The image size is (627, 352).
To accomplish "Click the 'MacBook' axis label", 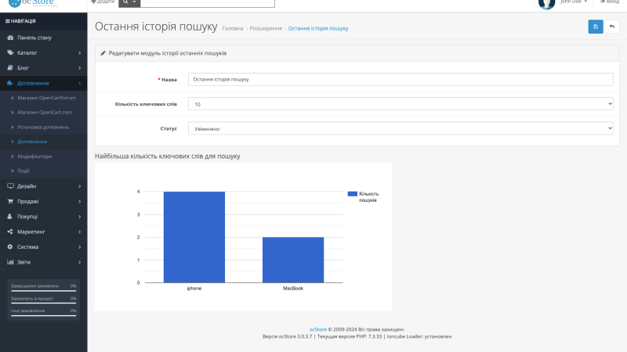I will pyautogui.click(x=293, y=288).
